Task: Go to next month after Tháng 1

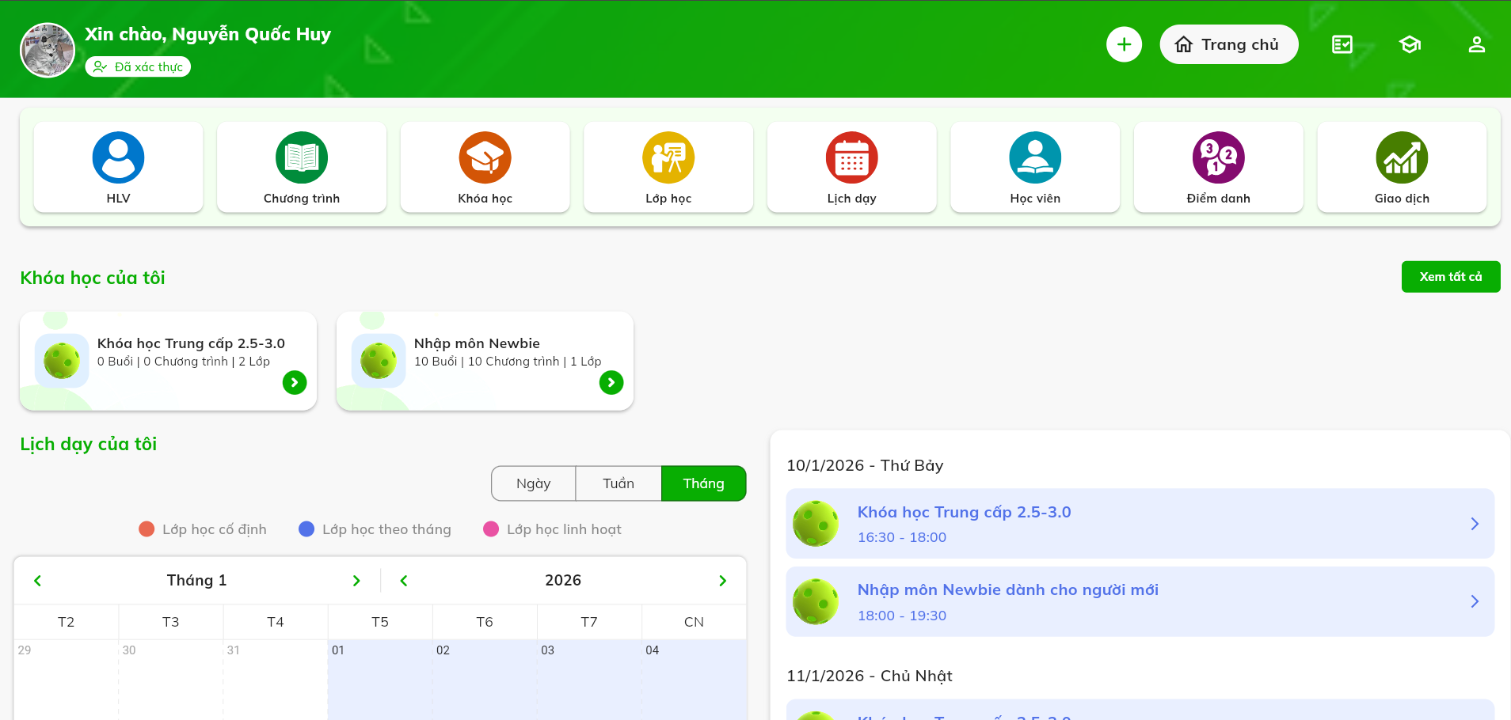Action: 356,581
